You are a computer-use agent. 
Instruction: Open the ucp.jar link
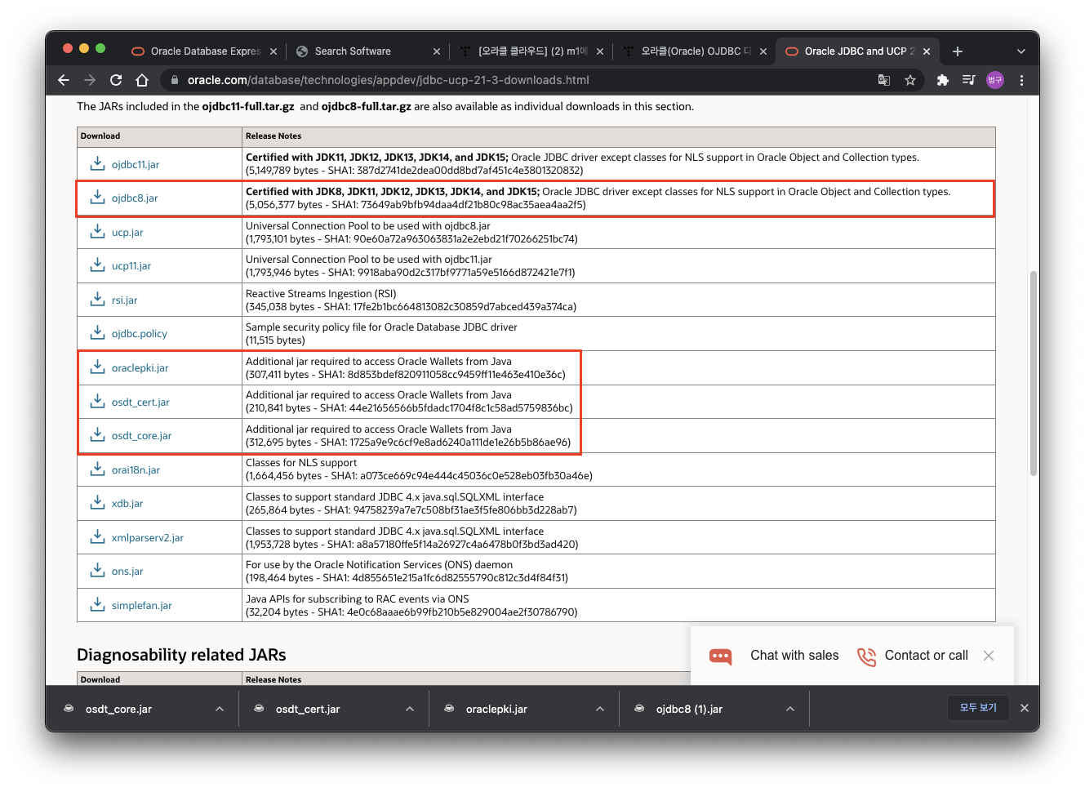coord(127,233)
